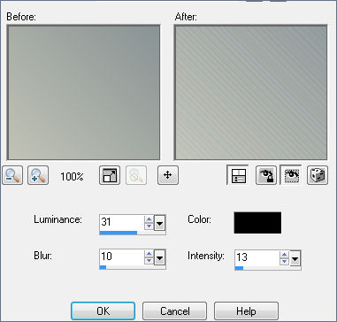
Task: Click the Luminance slider bar
Action: point(133,233)
